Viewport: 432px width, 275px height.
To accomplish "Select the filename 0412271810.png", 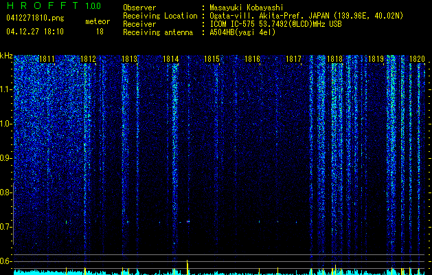I will coord(35,18).
